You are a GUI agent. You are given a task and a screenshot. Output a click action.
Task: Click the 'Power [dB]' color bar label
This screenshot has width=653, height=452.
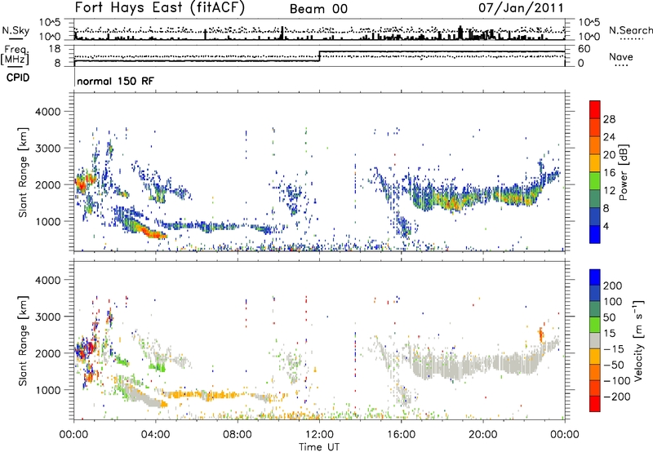[623, 172]
